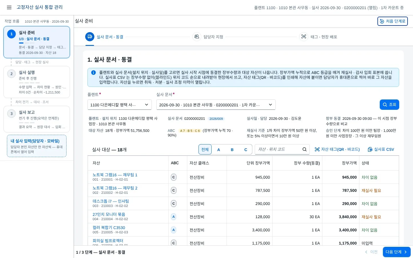Screen dimensions: 413x258
Task: Open the 실사 실행 stage card in the sidebar
Action: pyautogui.click(x=37, y=82)
